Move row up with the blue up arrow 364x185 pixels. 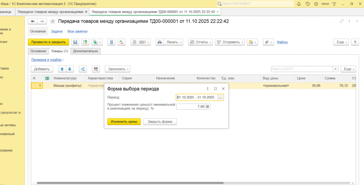(62, 69)
